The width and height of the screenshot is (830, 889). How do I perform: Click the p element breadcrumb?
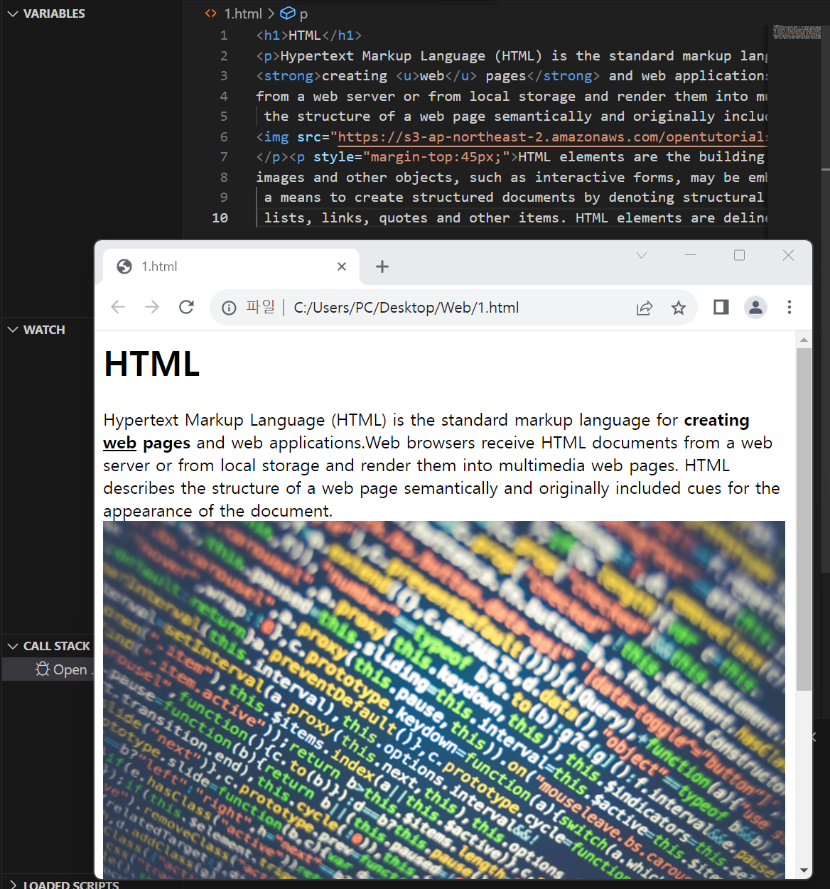(303, 14)
